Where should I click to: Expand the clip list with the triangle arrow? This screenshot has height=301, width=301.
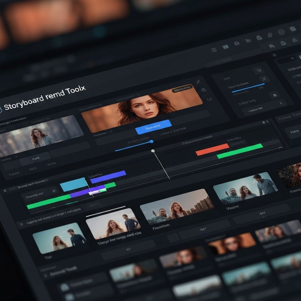click(21, 224)
